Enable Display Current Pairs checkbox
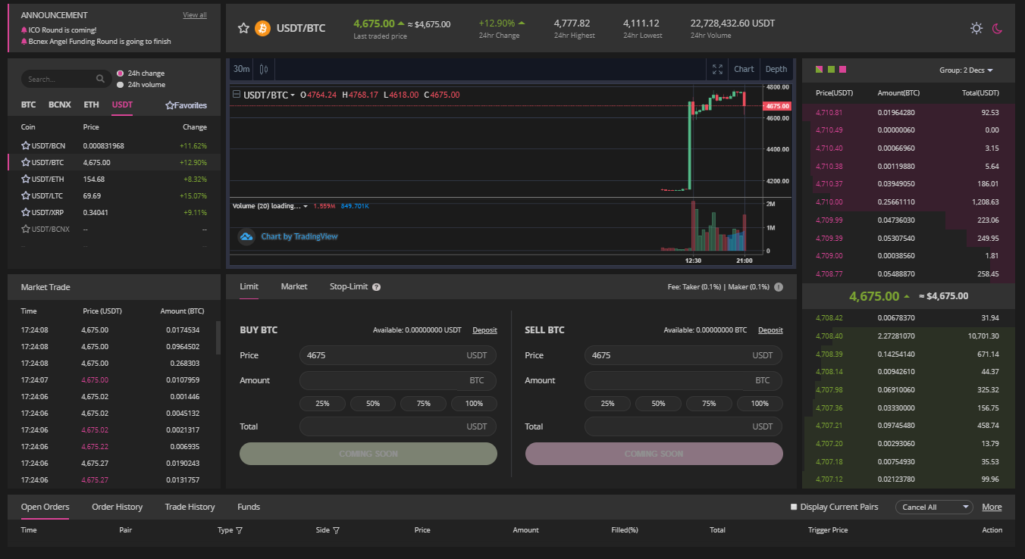Screen dimensions: 1025x559 coord(794,507)
